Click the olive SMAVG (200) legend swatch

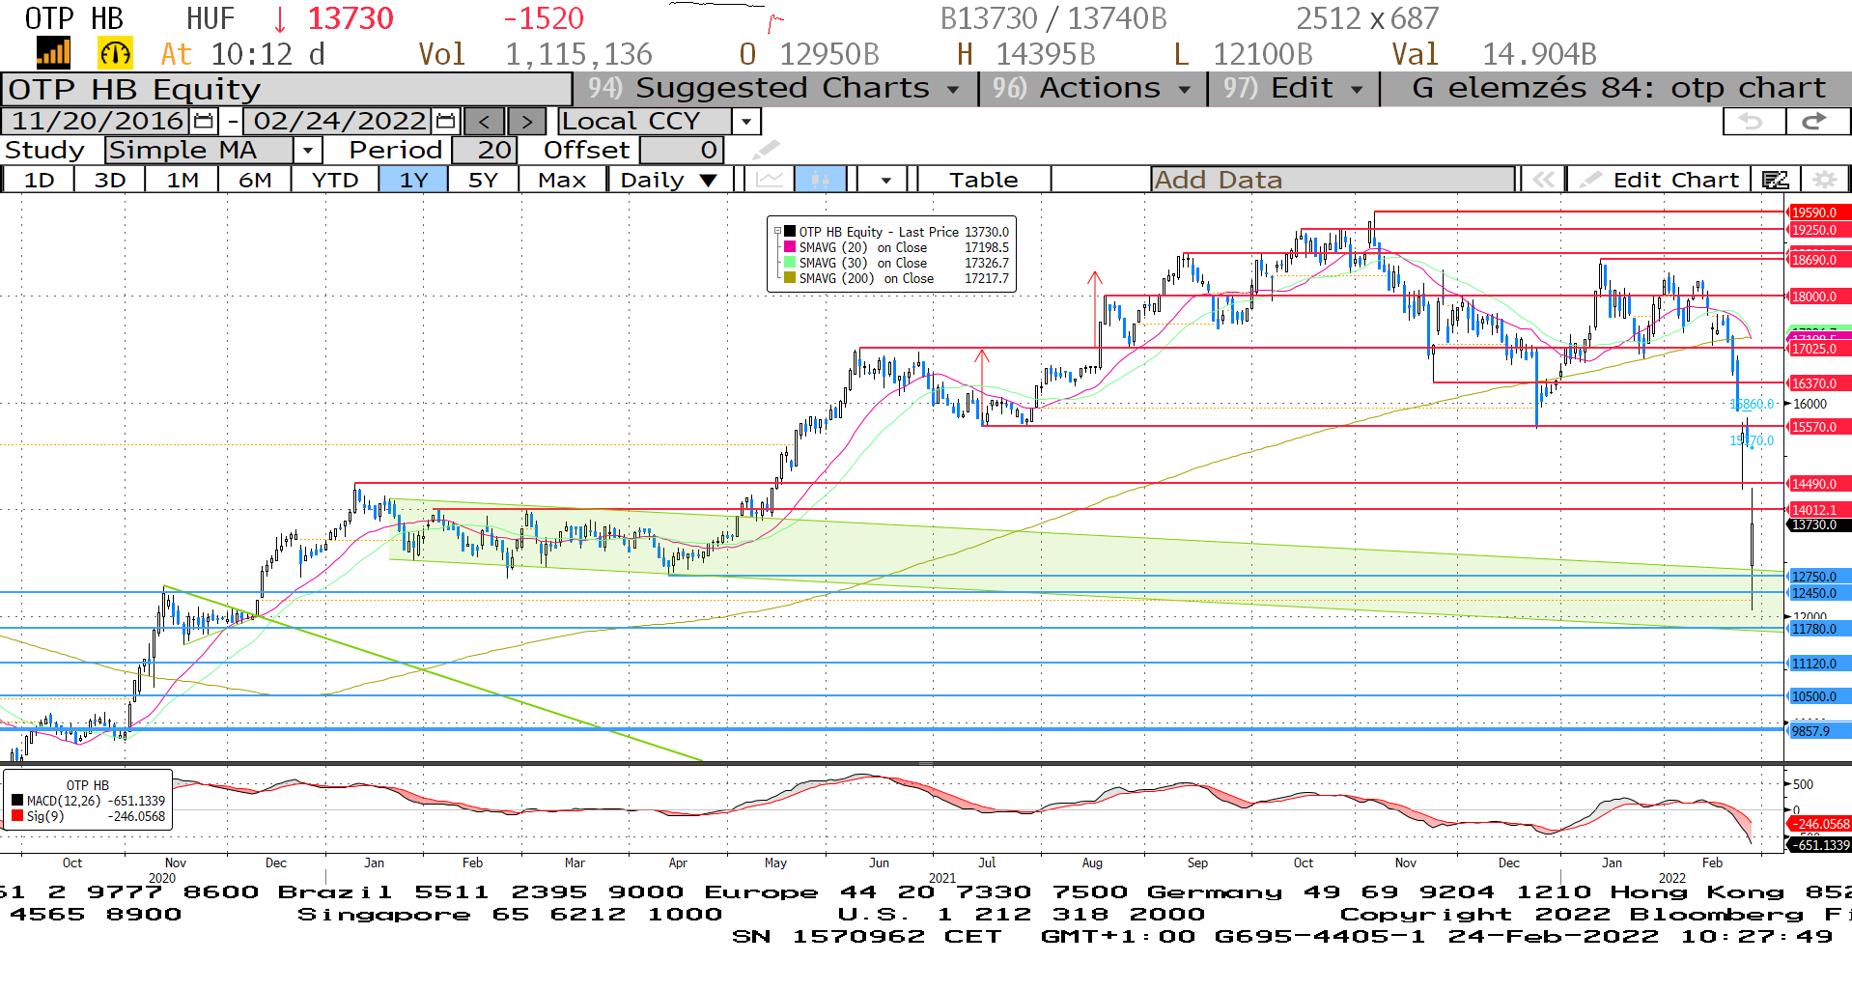(x=790, y=278)
